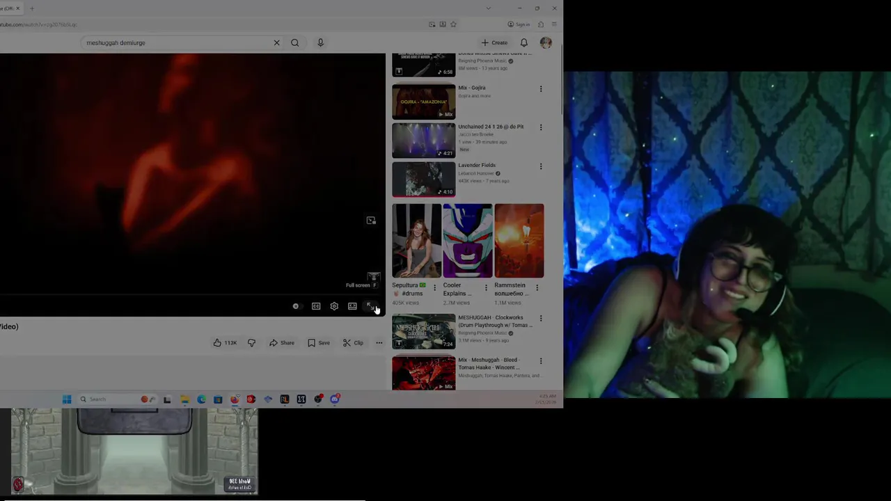This screenshot has height=501, width=891.
Task: Open Task View on the taskbar
Action: 167,399
